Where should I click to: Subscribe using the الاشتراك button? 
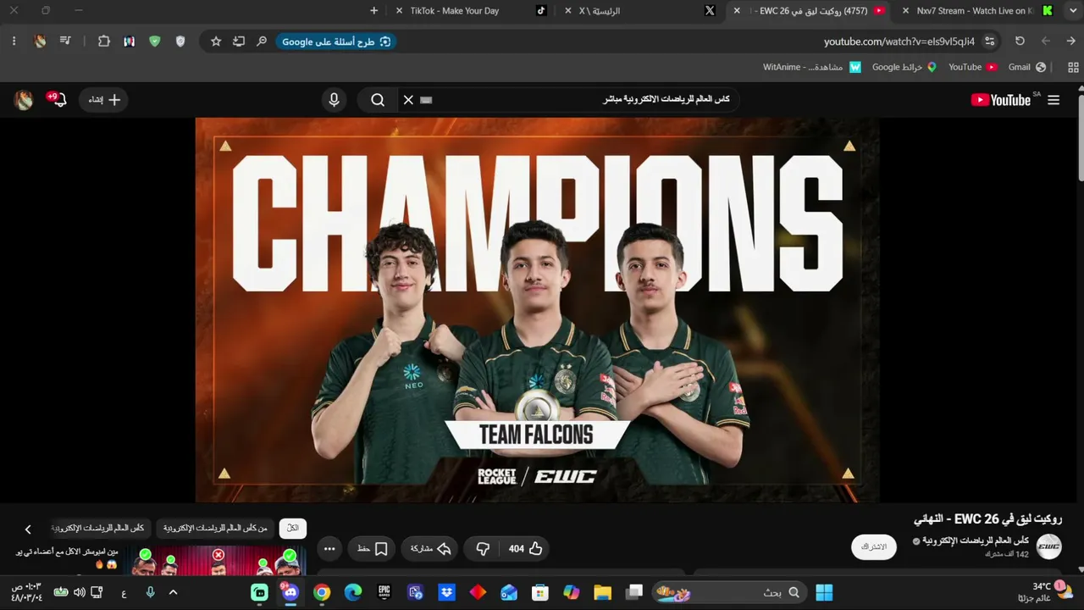click(x=874, y=547)
